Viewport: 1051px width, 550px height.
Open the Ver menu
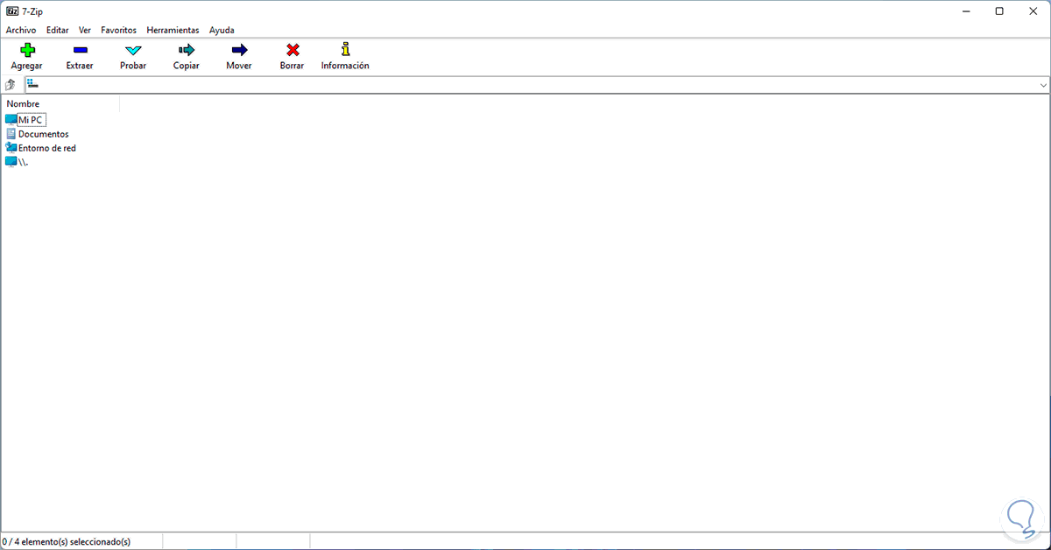pyautogui.click(x=85, y=30)
